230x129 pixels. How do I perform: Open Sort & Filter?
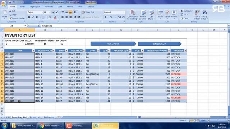[197, 15]
